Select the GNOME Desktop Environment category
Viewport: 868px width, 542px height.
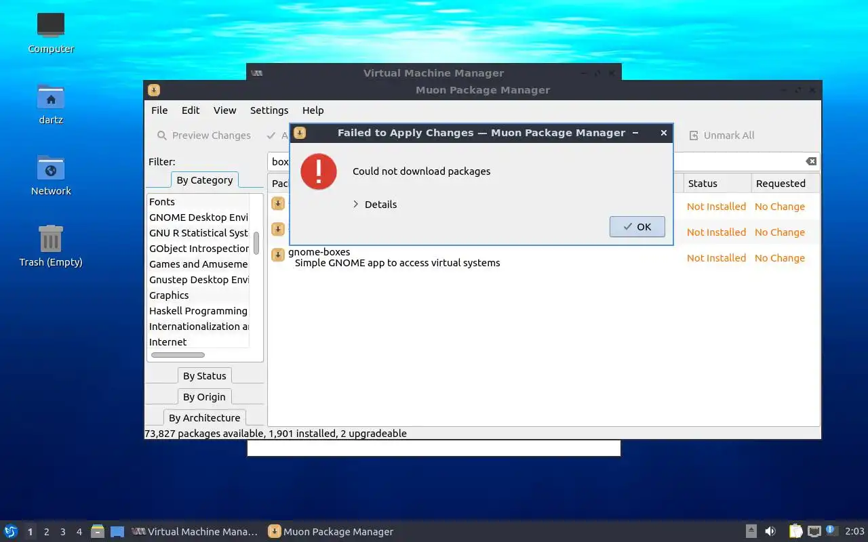[x=198, y=217]
